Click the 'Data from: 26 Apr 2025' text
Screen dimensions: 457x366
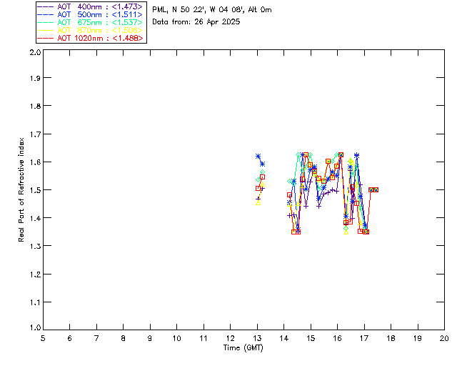(196, 22)
